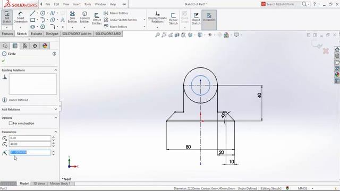Click Zoom to Area icon in view toolbar
Image resolution: width=340 pixels, height=191 pixels.
pyautogui.click(x=164, y=35)
